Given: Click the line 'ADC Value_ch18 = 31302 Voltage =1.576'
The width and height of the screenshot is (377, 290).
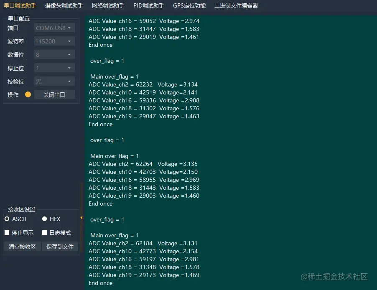Looking at the screenshot, I should [x=144, y=109].
